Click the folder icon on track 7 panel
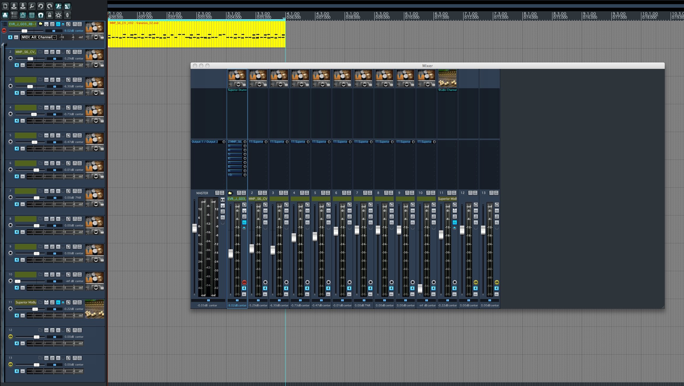Screen dimensions: 684x386 click(x=41, y=191)
